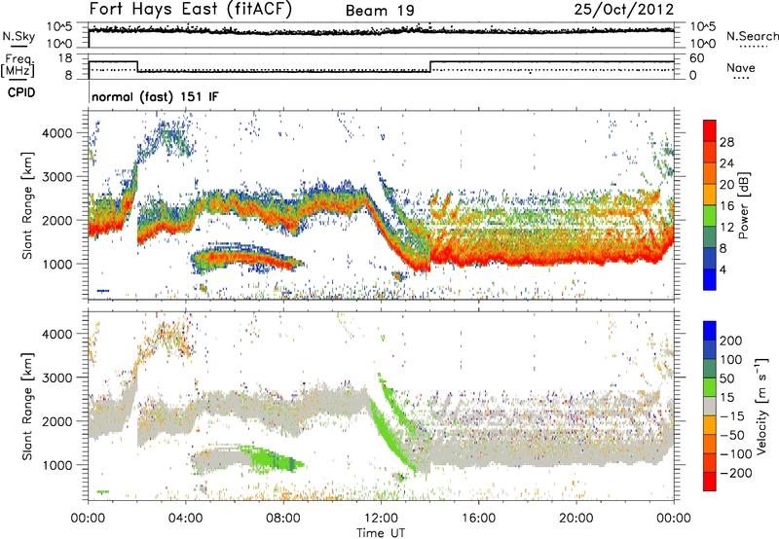The height and width of the screenshot is (539, 779).
Task: Click the blue bottom segment of Power colorbar
Action: [710, 279]
